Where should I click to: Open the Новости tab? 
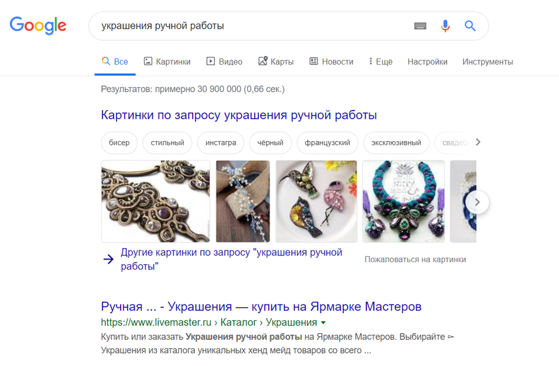[x=331, y=62]
